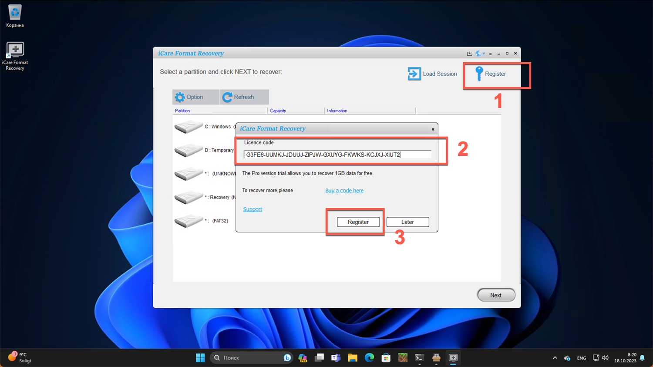Click the package box taskbar icon
The width and height of the screenshot is (653, 367).
(x=436, y=358)
